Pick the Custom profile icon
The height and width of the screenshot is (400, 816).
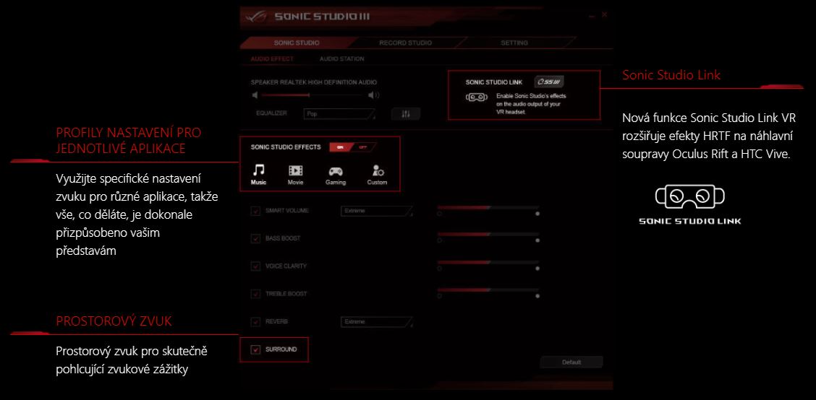coord(377,171)
